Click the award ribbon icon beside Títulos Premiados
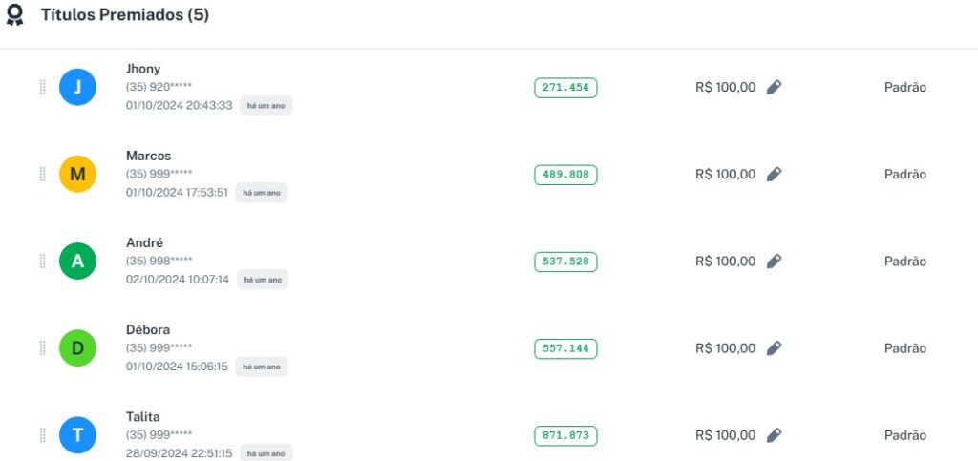 [x=15, y=16]
